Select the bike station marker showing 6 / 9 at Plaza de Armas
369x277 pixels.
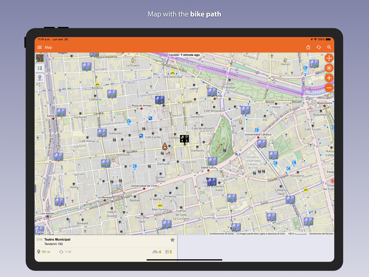coord(159,100)
